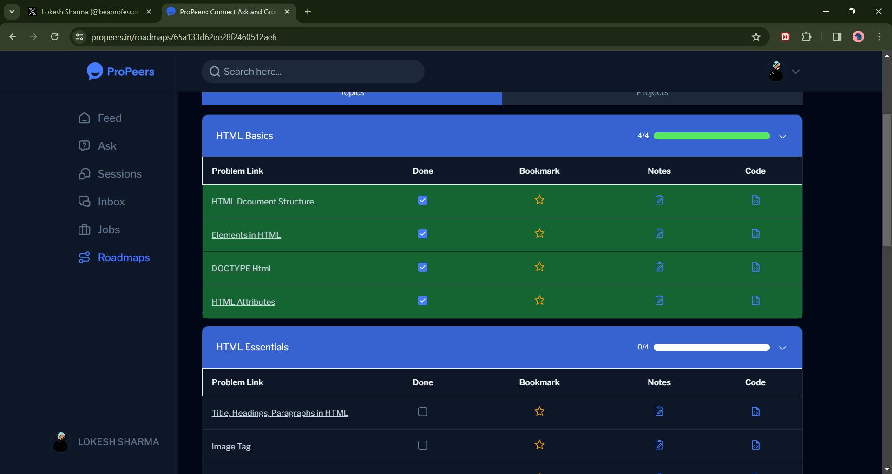Viewport: 892px width, 474px height.
Task: Open the Image Tag link
Action: (231, 447)
